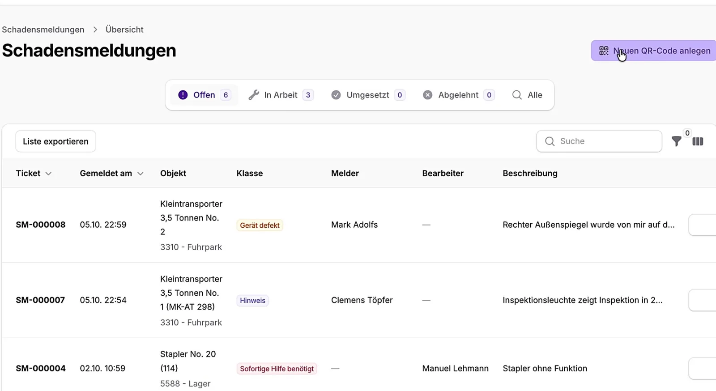Select melder Mark Adolfs
Viewport: 716px width, 391px height.
(354, 225)
